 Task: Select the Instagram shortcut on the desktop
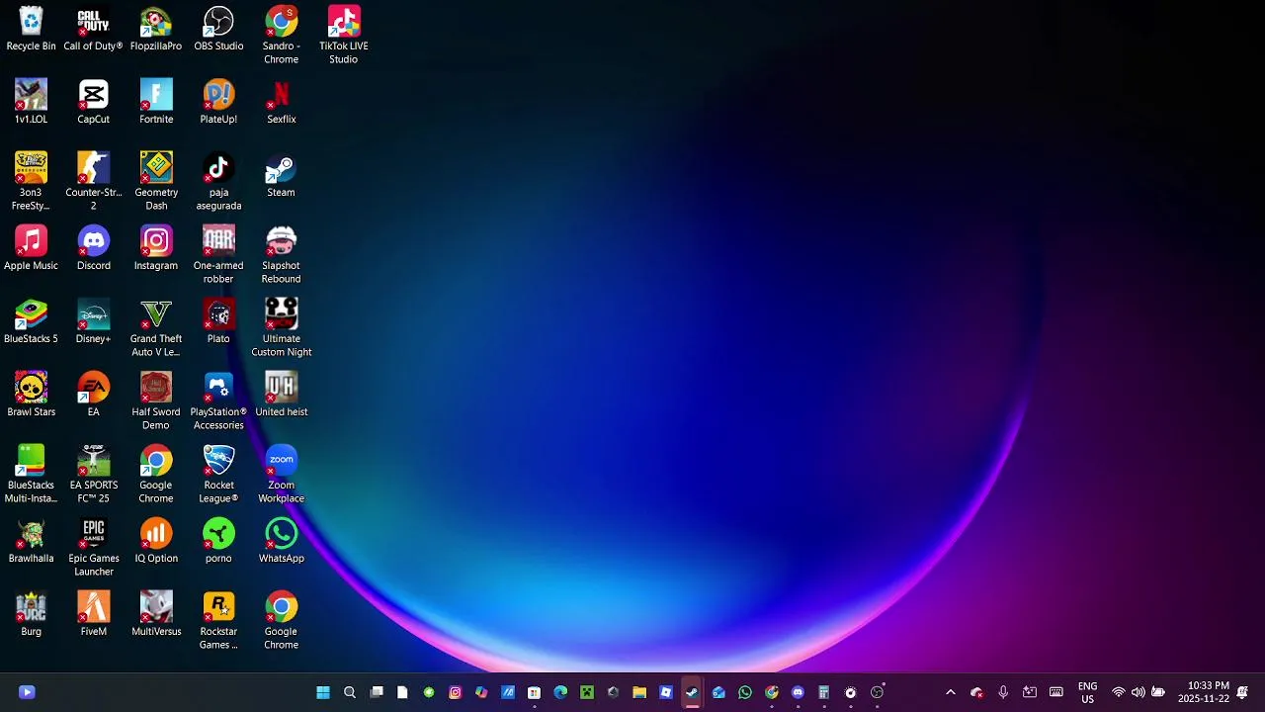[x=156, y=248]
